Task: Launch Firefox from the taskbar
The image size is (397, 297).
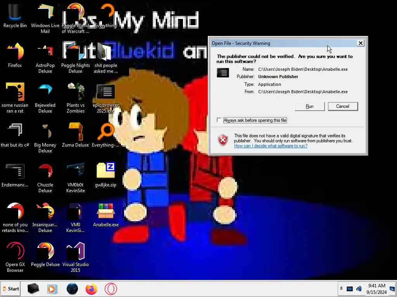Action: pos(91,288)
